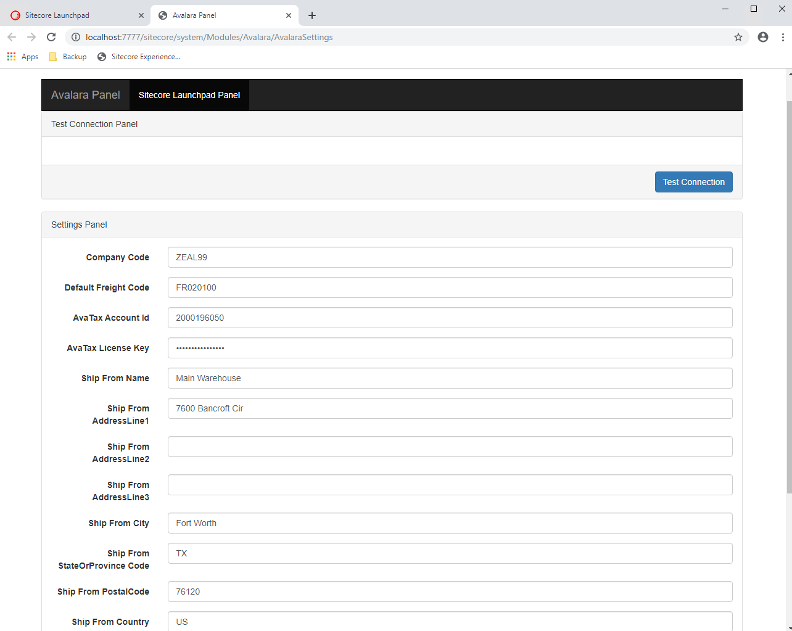
Task: Click the Settings Panel heading
Action: tap(79, 225)
